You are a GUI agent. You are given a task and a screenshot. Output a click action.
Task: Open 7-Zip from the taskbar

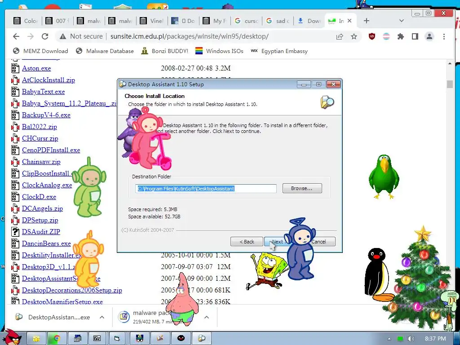pos(97,339)
